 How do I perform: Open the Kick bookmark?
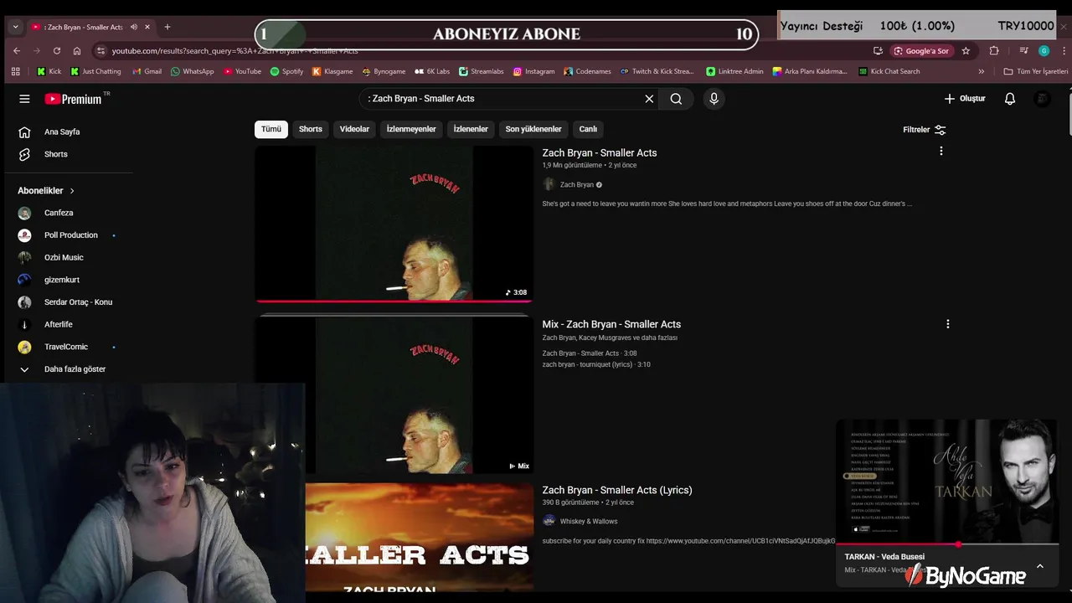point(49,71)
